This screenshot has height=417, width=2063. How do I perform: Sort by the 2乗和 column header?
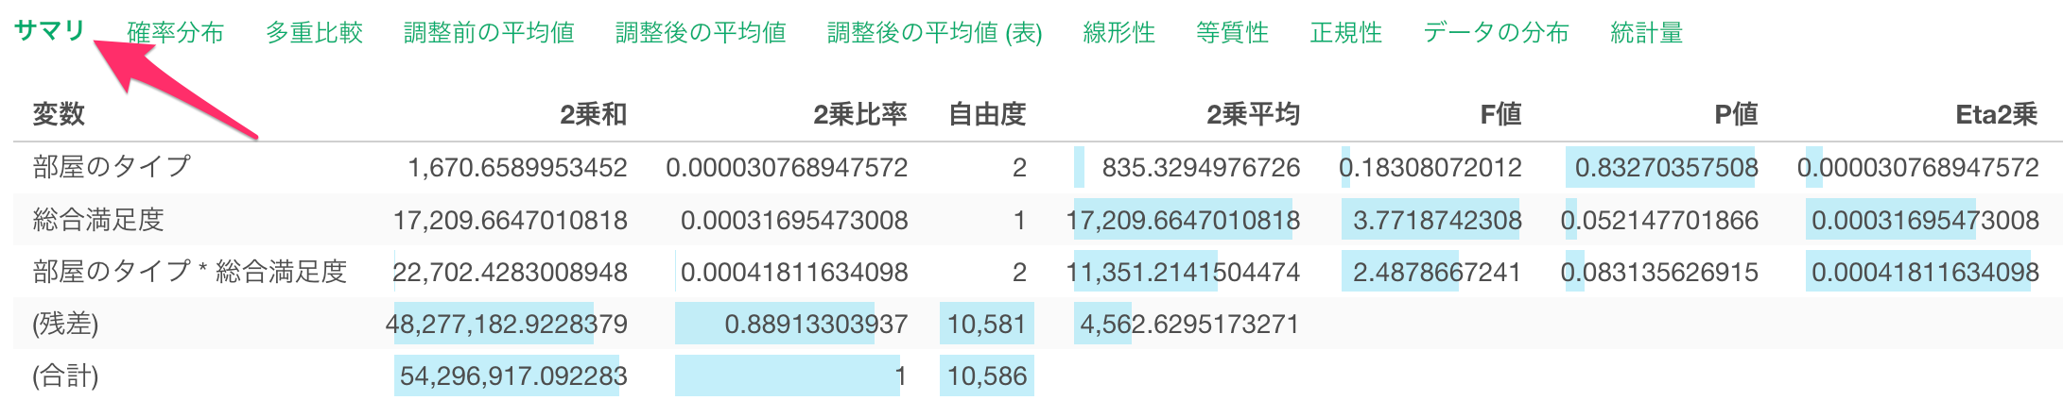[593, 115]
